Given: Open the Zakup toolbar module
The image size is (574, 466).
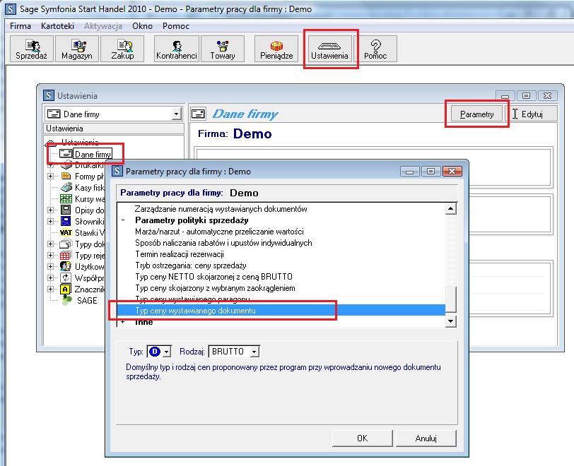Looking at the screenshot, I should [122, 49].
